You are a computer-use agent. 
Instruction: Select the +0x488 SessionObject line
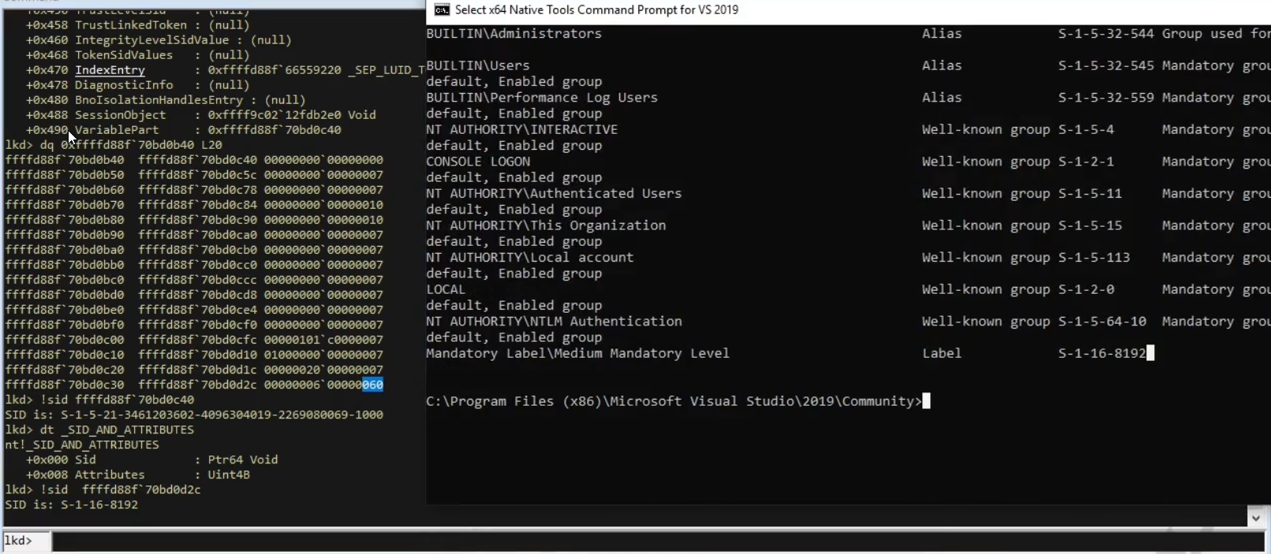click(200, 115)
